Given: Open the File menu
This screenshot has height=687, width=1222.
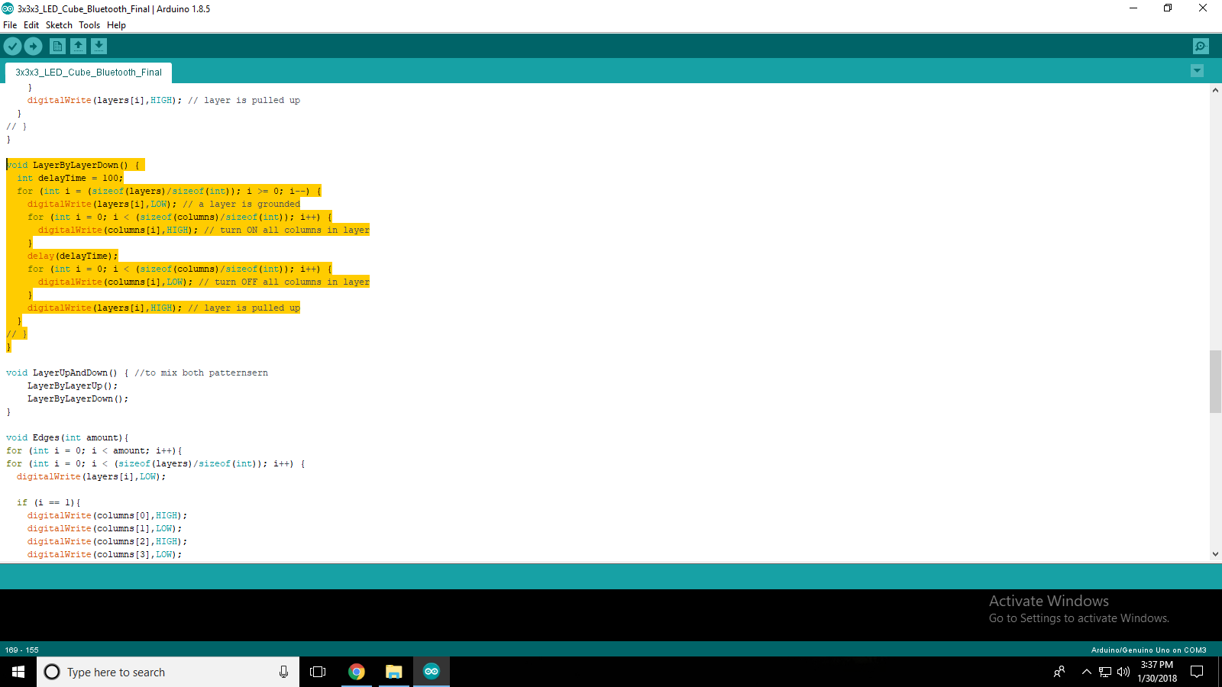Looking at the screenshot, I should pos(10,25).
